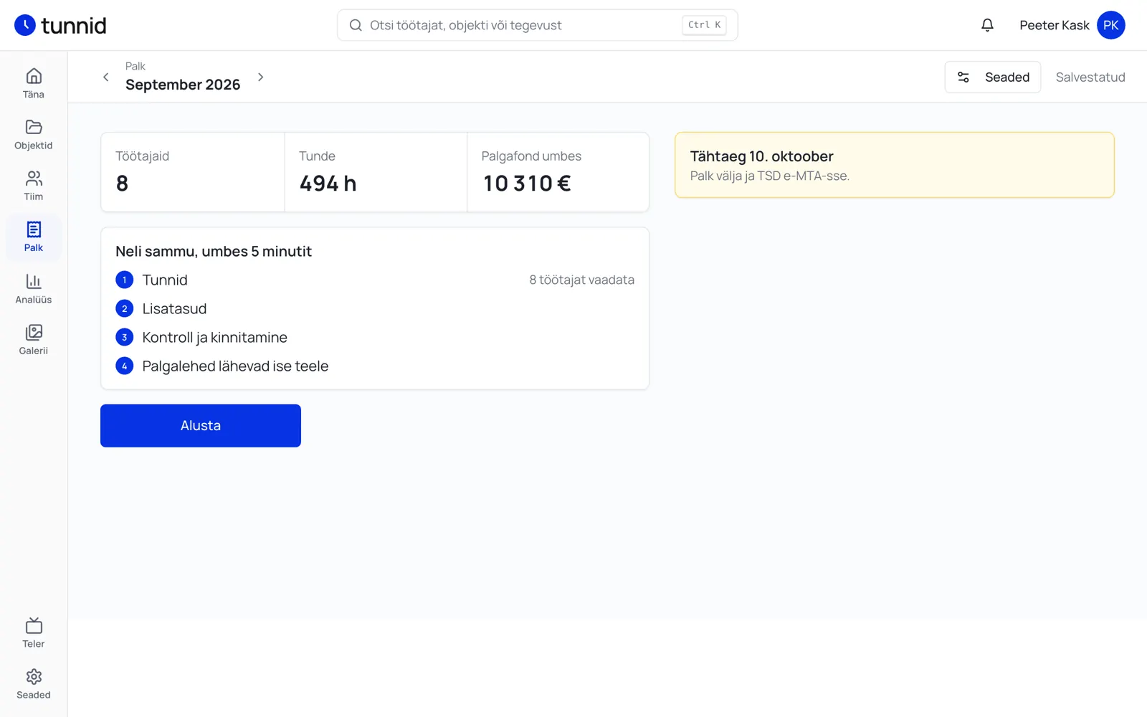Select the Palk payroll icon
1147x717 pixels.
coord(34,237)
